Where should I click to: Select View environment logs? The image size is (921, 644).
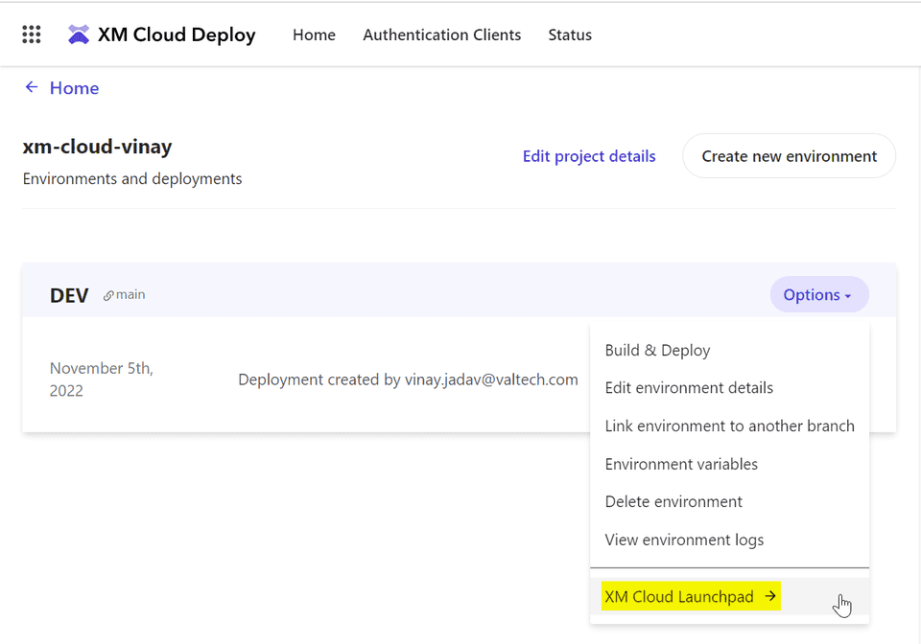click(684, 540)
